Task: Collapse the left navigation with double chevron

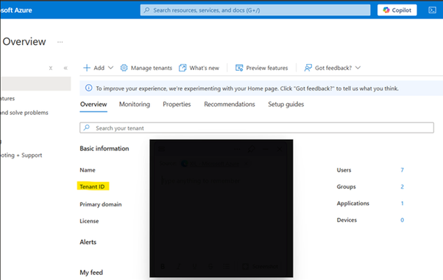Action: pyautogui.click(x=65, y=68)
